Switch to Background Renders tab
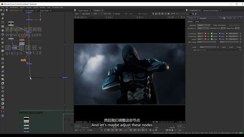244x137 pixels. click(x=211, y=11)
